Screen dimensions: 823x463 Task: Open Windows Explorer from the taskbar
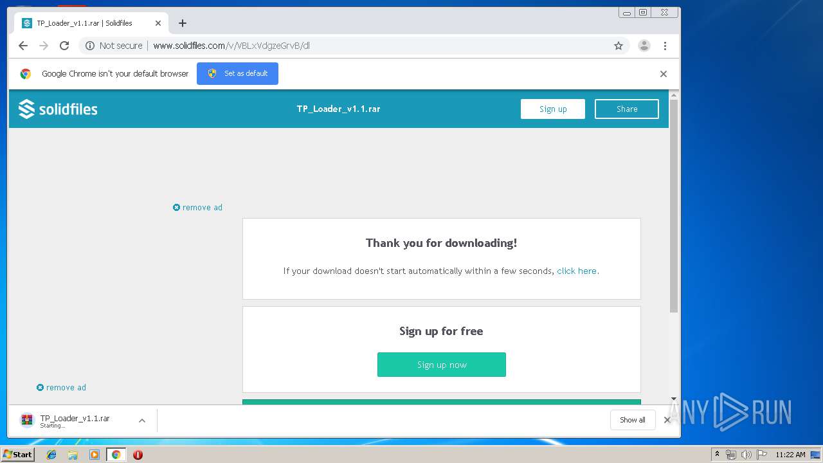(73, 455)
